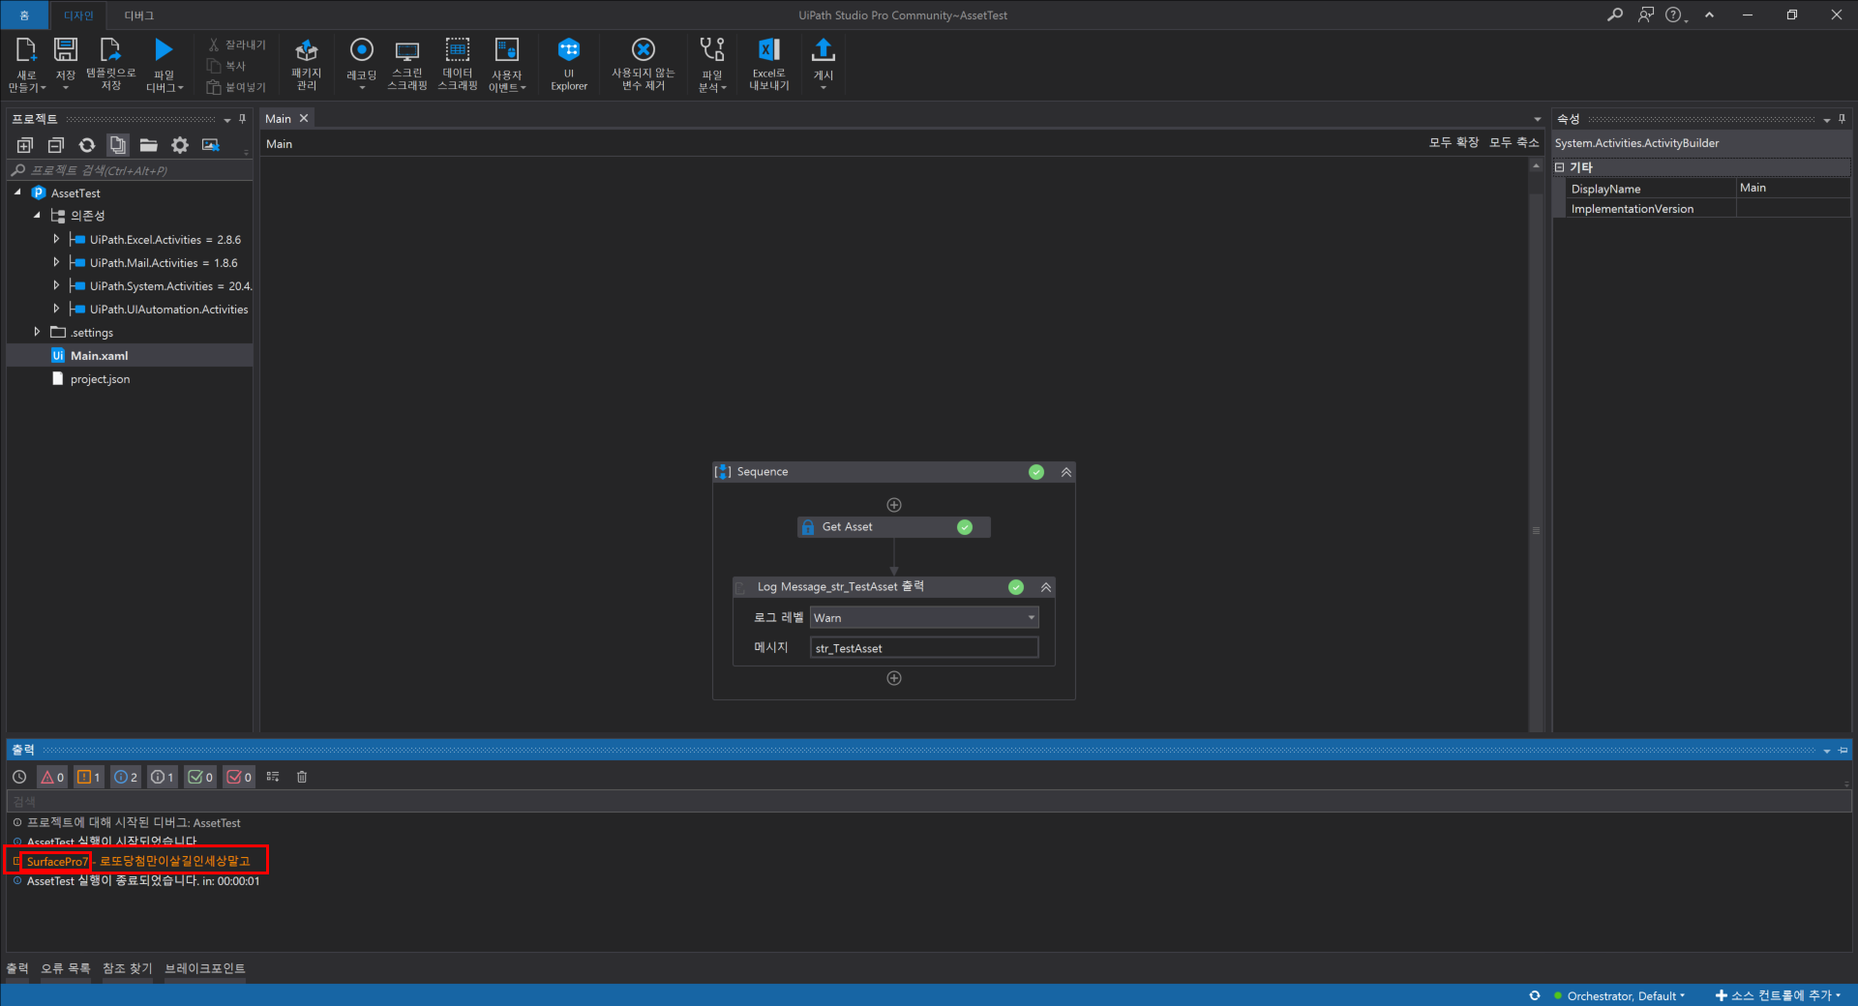Pin the Project panel
Screen dimensions: 1858x1006
[x=242, y=119]
